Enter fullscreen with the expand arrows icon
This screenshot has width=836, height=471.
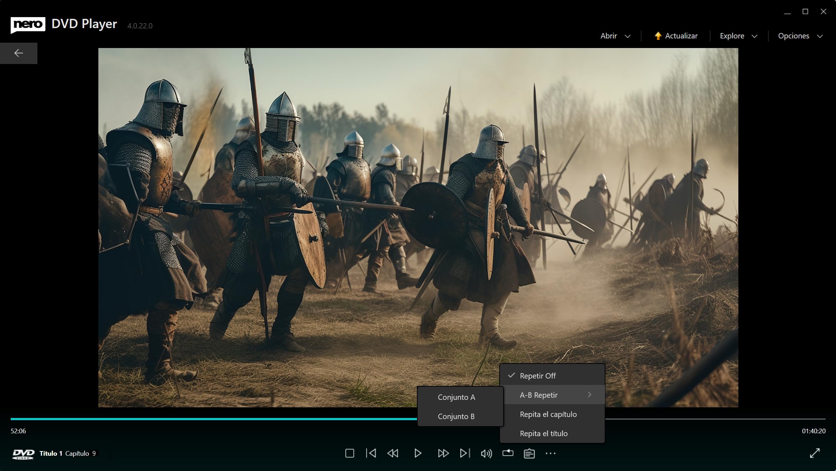(815, 453)
